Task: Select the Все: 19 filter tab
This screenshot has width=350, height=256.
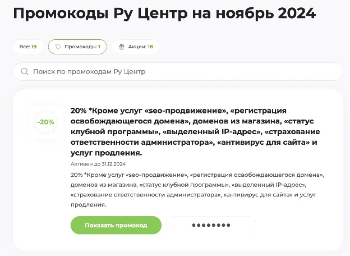Action: coord(28,47)
